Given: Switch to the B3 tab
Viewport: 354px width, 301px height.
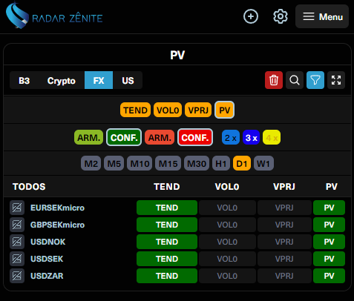Looking at the screenshot, I should point(24,80).
